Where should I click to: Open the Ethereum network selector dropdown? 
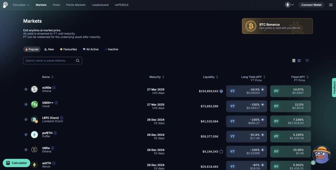click(289, 5)
